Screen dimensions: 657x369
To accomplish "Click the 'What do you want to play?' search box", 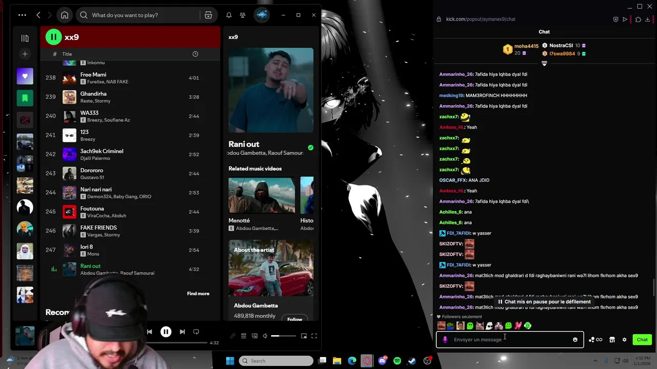I will 138,15.
